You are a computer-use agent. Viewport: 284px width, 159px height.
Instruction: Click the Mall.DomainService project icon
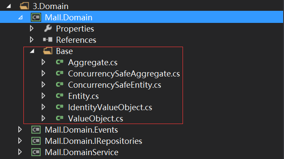point(36,152)
